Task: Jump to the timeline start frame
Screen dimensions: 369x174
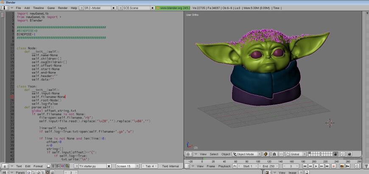Action: tap(305, 166)
